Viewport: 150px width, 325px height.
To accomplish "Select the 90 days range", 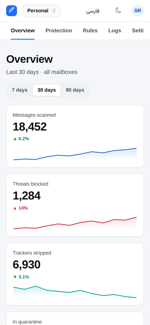I will [75, 90].
